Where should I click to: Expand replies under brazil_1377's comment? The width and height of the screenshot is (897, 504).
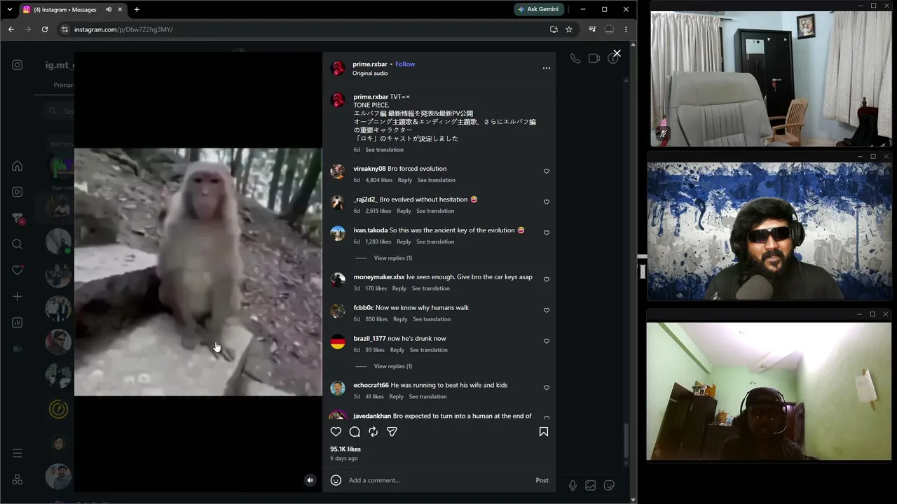coord(393,366)
